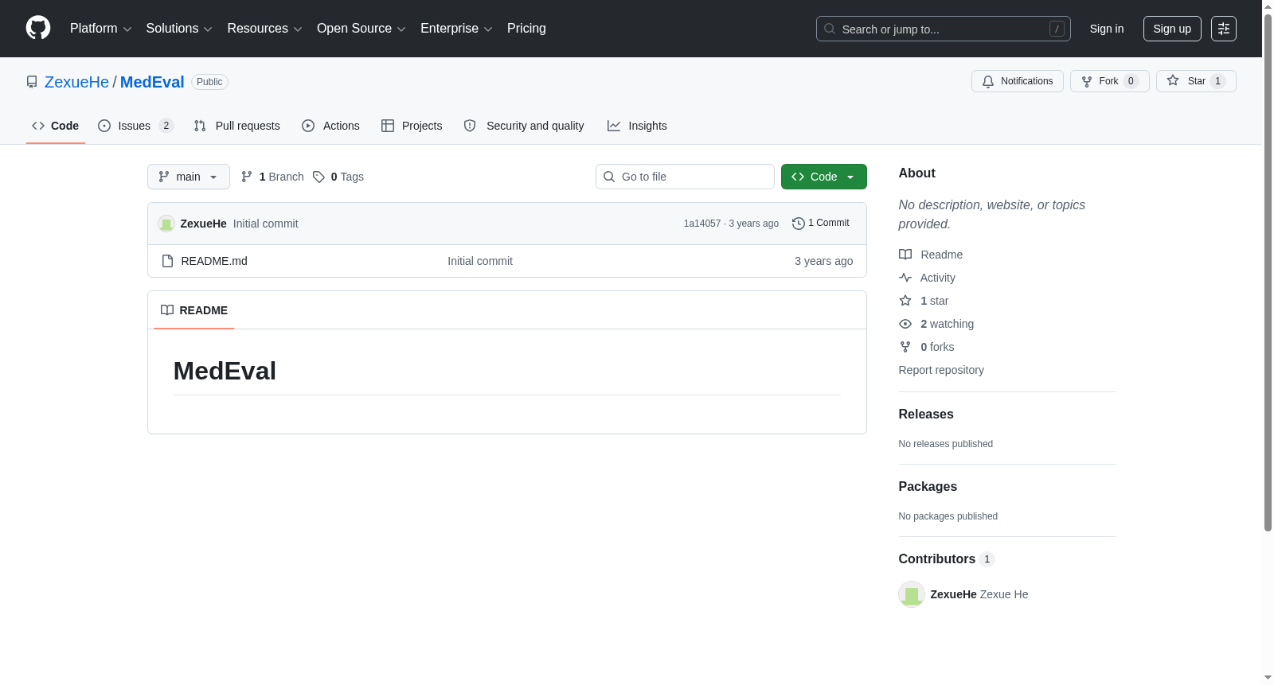Viewport: 1274px width, 685px height.
Task: Click the Projects table icon
Action: click(388, 126)
